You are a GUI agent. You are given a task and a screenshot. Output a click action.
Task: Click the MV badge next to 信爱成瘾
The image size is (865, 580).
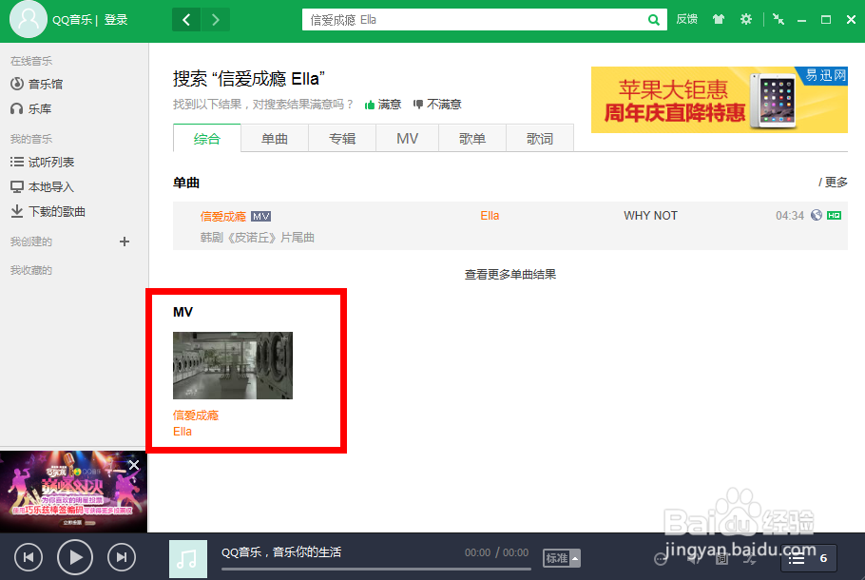pos(261,217)
